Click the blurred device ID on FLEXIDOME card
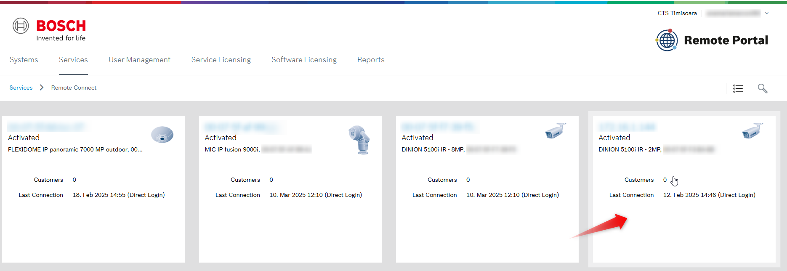The height and width of the screenshot is (271, 787). point(46,127)
